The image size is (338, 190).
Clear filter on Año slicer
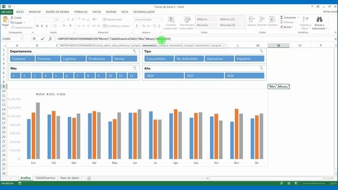pyautogui.click(x=261, y=68)
